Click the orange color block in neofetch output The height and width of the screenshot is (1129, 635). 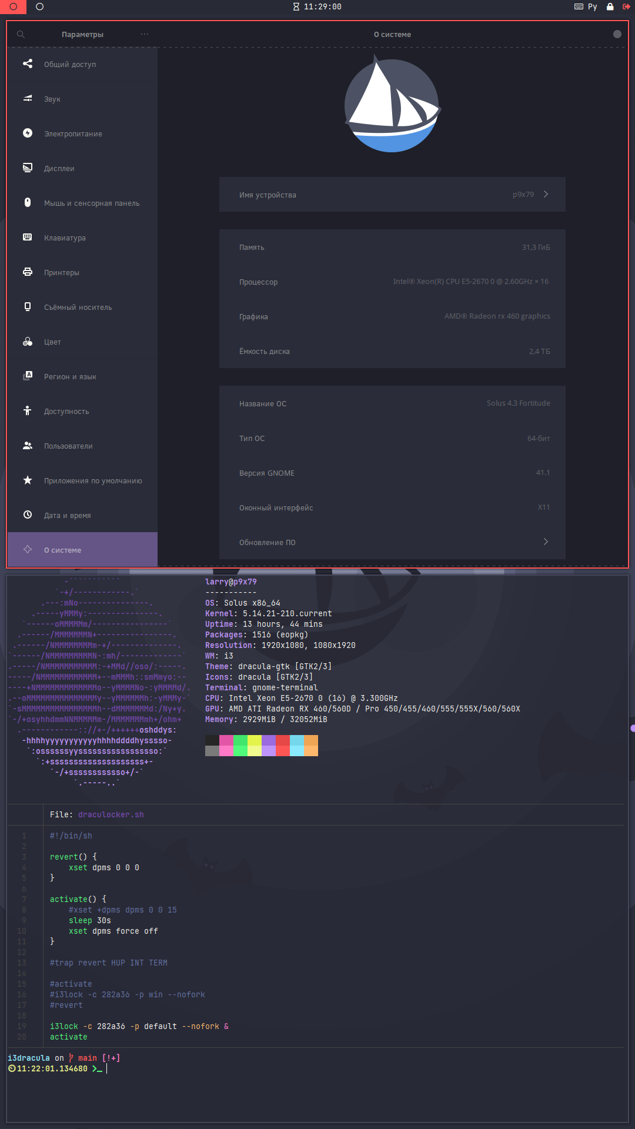point(311,746)
